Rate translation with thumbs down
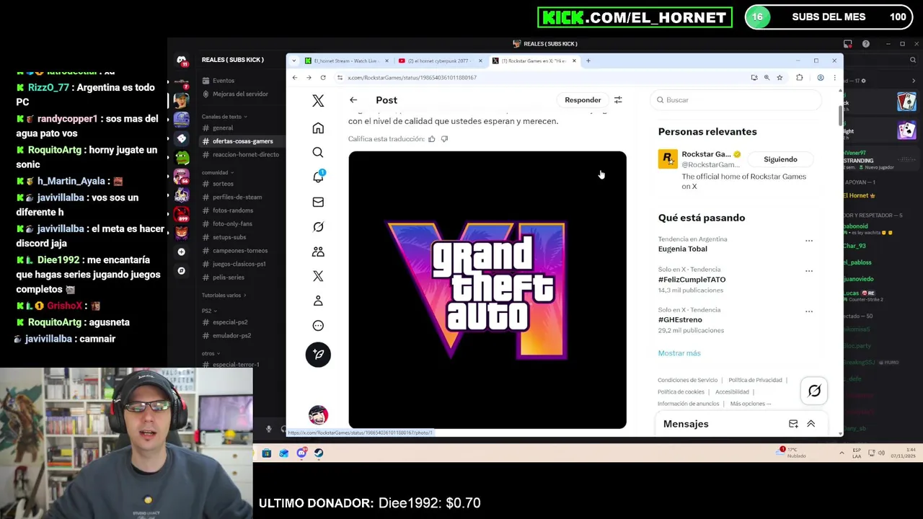Viewport: 923px width, 519px height. [444, 139]
